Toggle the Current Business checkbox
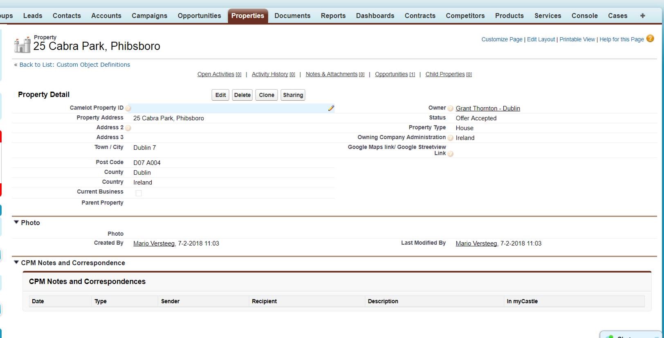Screen dimensions: 664x338 coord(139,193)
